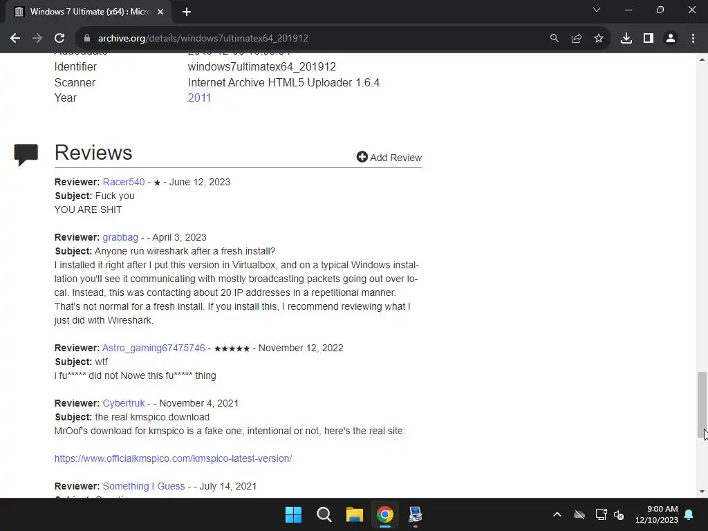Click the 'Scanner' field label
This screenshot has width=708, height=531.
point(75,83)
